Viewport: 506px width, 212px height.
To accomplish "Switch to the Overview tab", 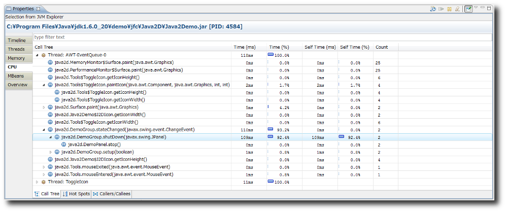I will click(19, 85).
